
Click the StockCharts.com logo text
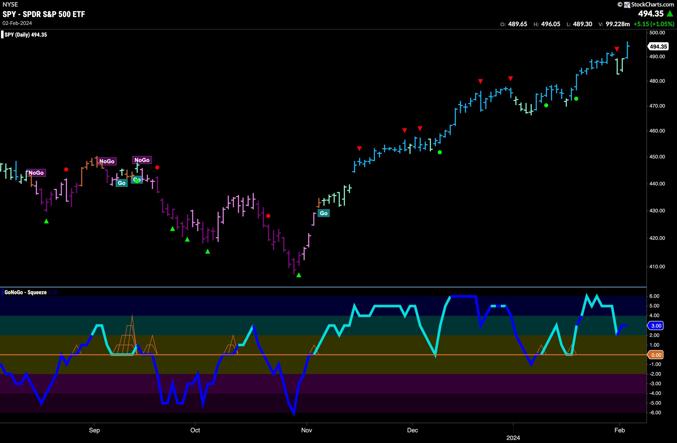[652, 4]
